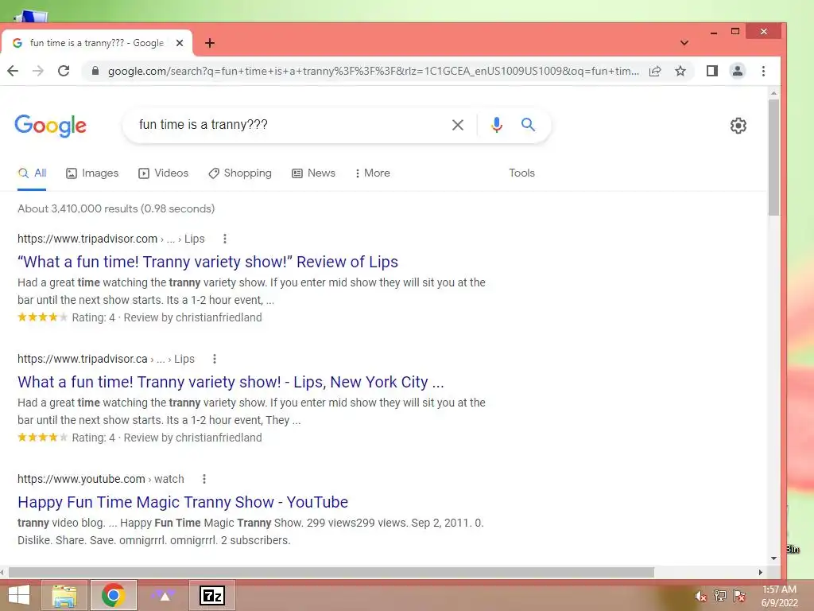Click inside the Google search field
814x611 pixels.
(x=291, y=125)
